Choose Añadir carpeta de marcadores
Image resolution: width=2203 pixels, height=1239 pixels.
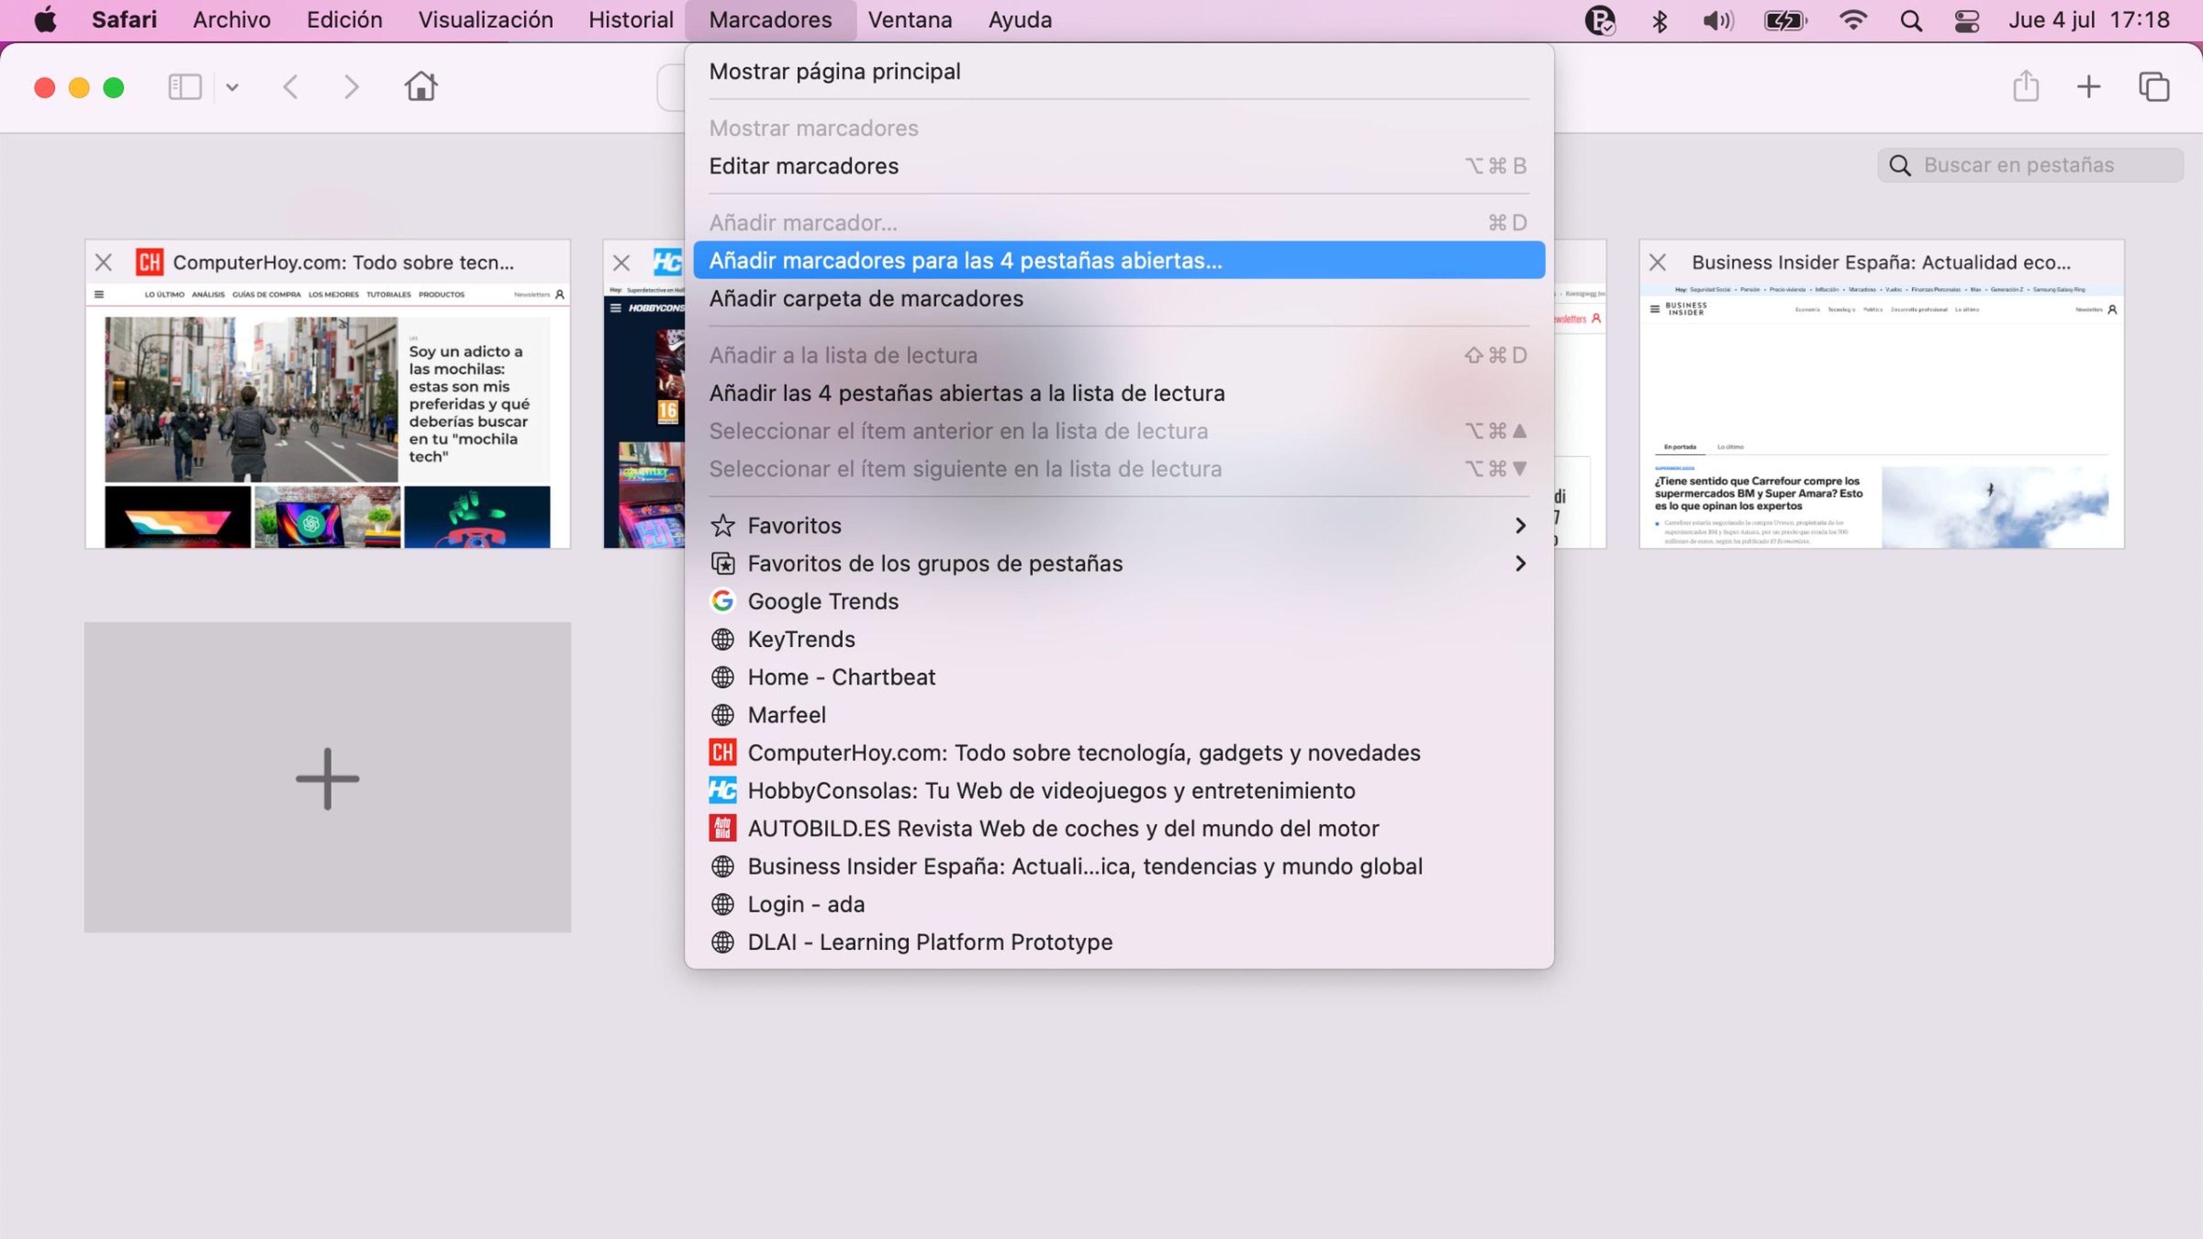pos(1119,298)
